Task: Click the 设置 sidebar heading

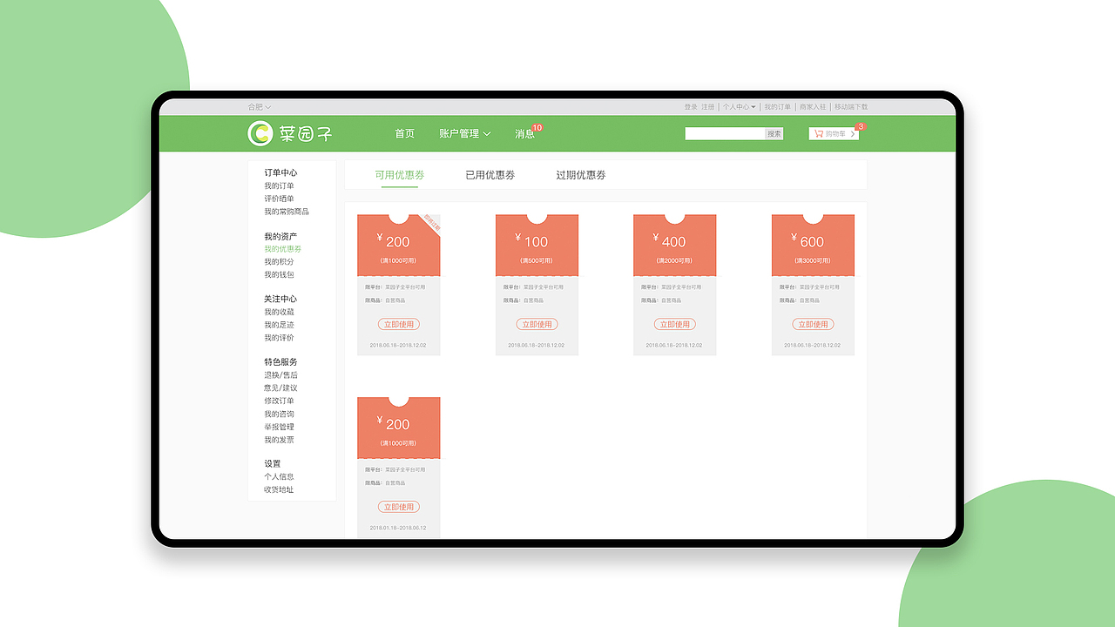Action: click(273, 464)
